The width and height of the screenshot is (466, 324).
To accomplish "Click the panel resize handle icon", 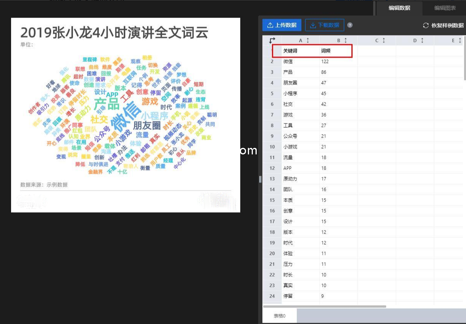I will click(x=260, y=179).
